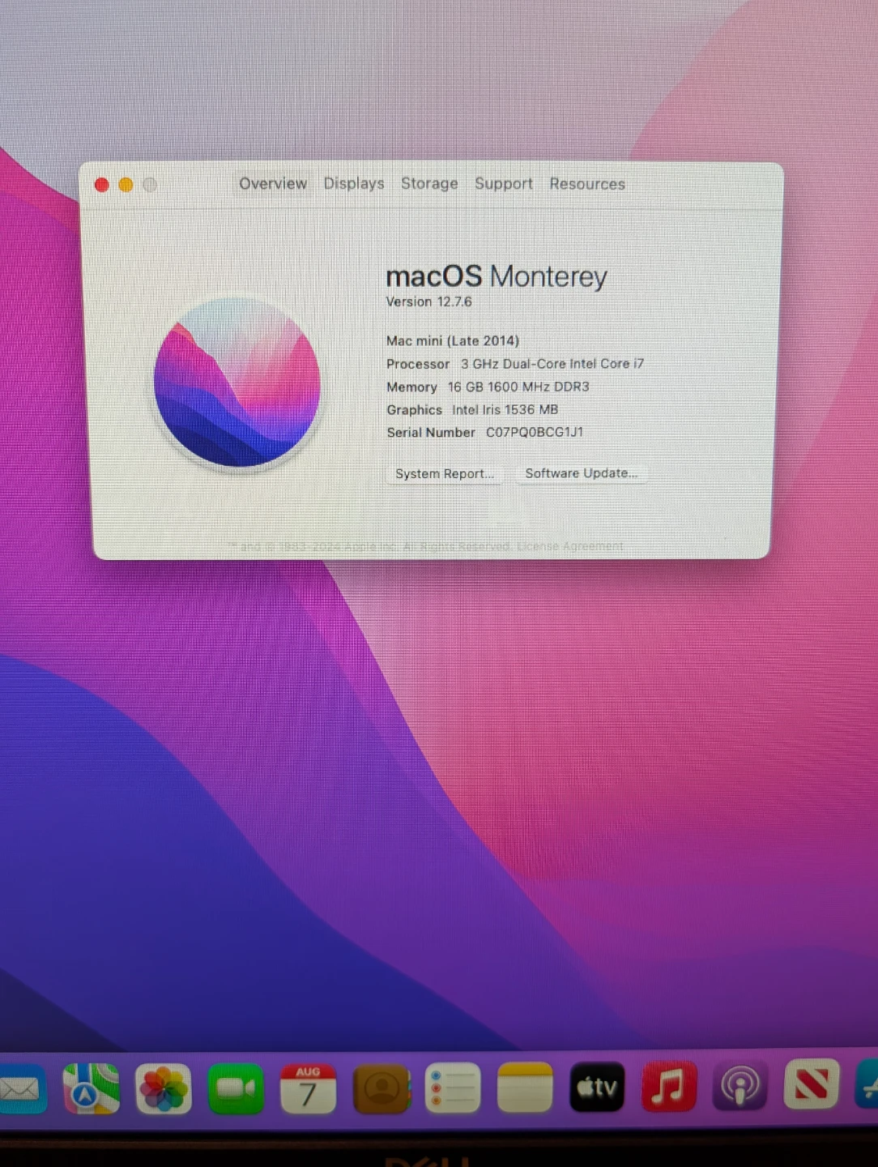The image size is (878, 1167).
Task: Click the macOS Monterey logo image
Action: (237, 382)
